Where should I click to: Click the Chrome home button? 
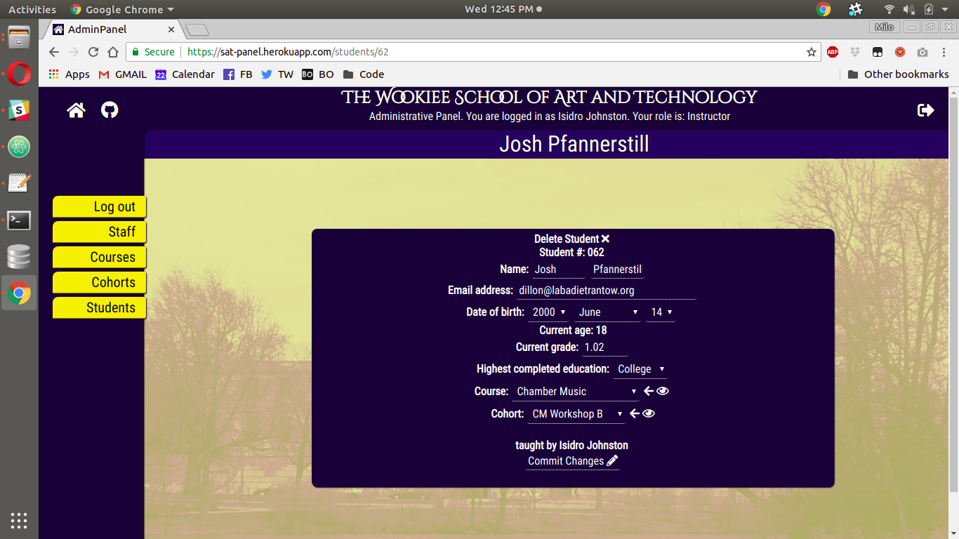[x=113, y=52]
